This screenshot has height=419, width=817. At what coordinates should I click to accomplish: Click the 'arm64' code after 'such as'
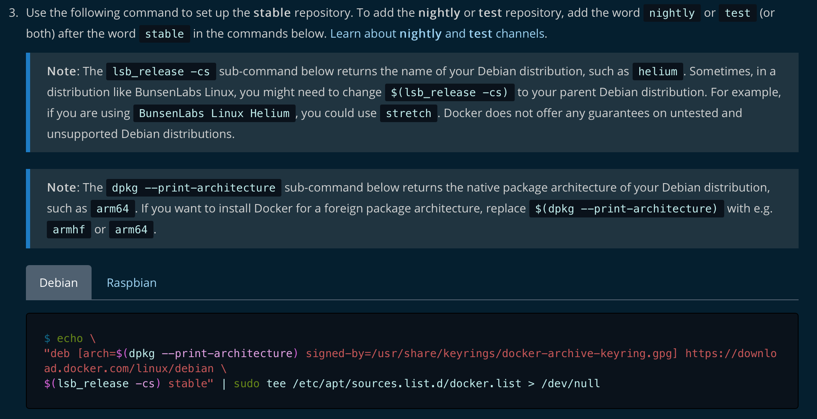click(113, 209)
